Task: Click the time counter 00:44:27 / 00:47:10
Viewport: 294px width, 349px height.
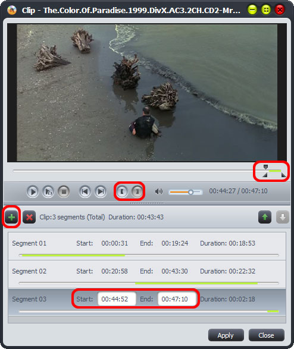Action: 238,191
